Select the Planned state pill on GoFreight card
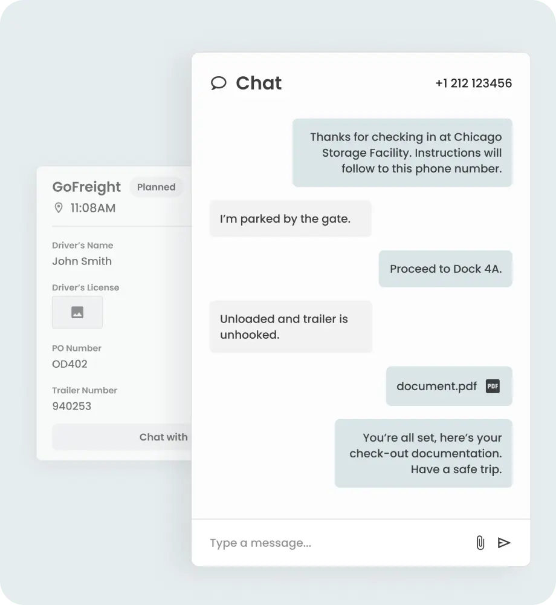Image resolution: width=556 pixels, height=605 pixels. point(156,187)
